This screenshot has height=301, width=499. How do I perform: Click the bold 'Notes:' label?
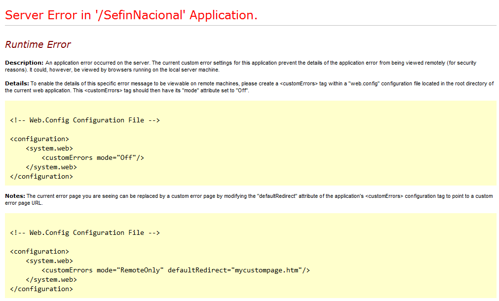tap(15, 196)
